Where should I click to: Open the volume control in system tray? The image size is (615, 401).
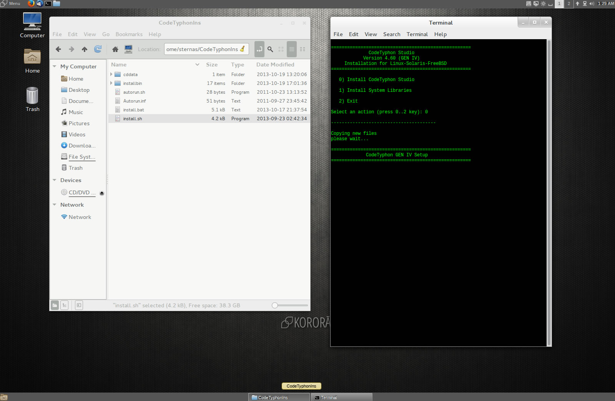click(592, 3)
